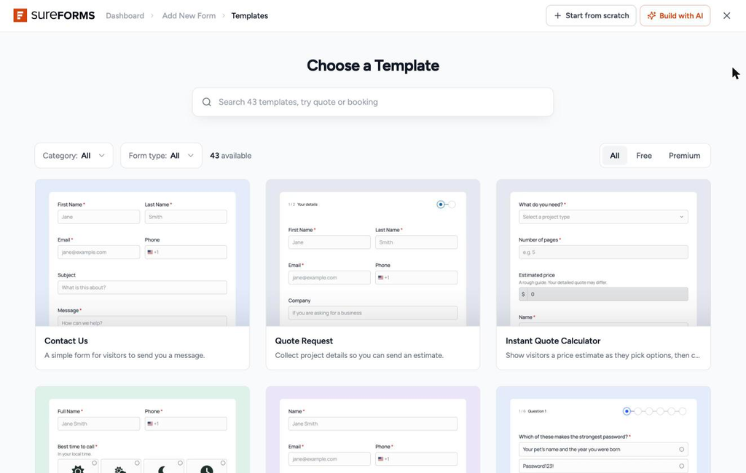Show Premium templates tab
Screen dimensions: 746x473
click(684, 156)
